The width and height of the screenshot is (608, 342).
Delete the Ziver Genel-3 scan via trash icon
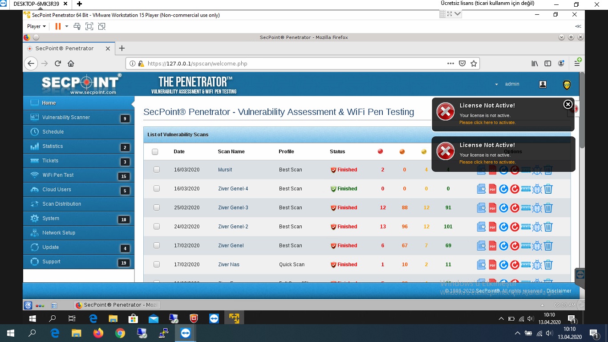point(548,208)
